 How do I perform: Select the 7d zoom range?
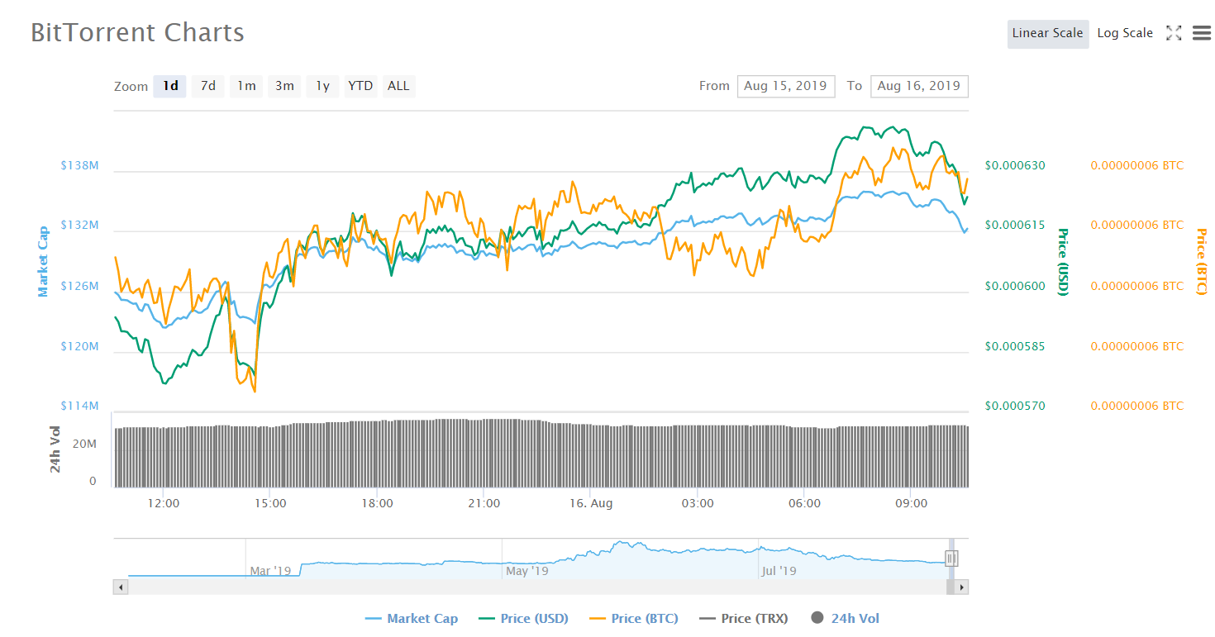pos(208,86)
